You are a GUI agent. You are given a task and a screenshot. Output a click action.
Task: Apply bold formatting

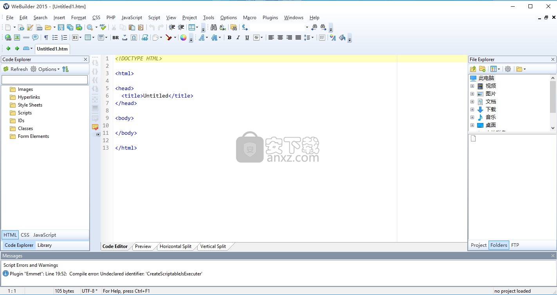229,38
